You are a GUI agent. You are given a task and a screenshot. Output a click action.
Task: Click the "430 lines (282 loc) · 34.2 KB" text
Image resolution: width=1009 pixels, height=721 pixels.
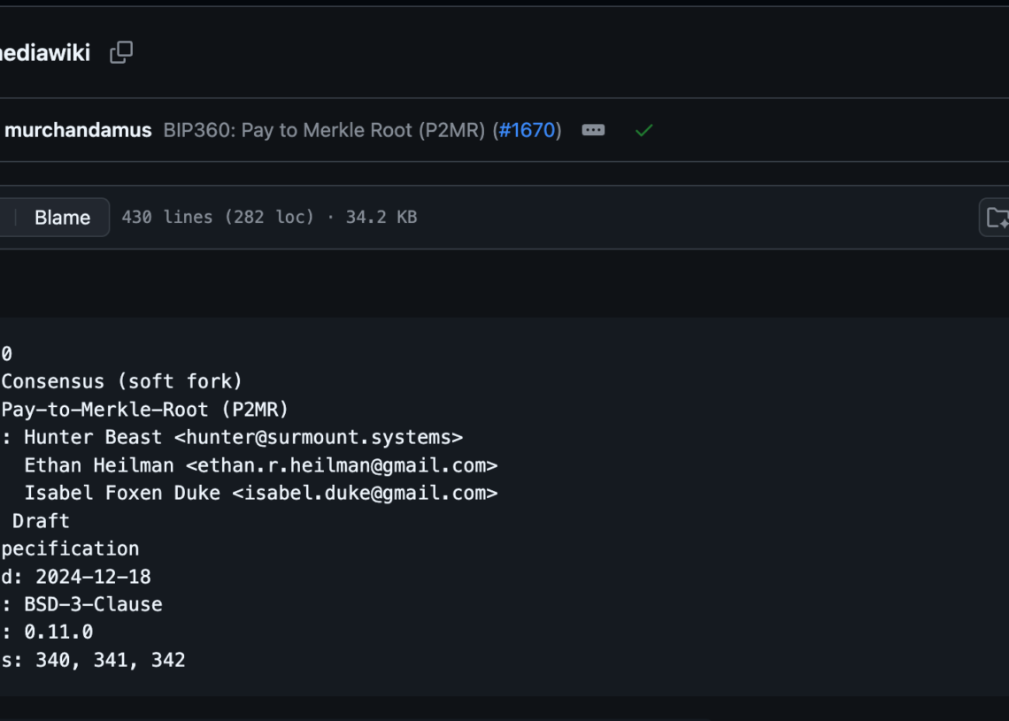(x=270, y=218)
